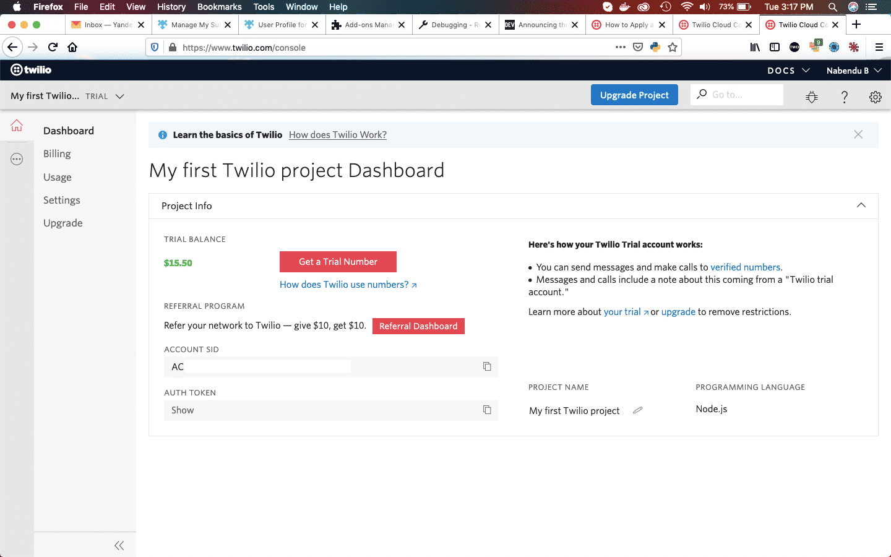The width and height of the screenshot is (891, 557).
Task: Click Get a Trial Number button
Action: [x=338, y=262]
